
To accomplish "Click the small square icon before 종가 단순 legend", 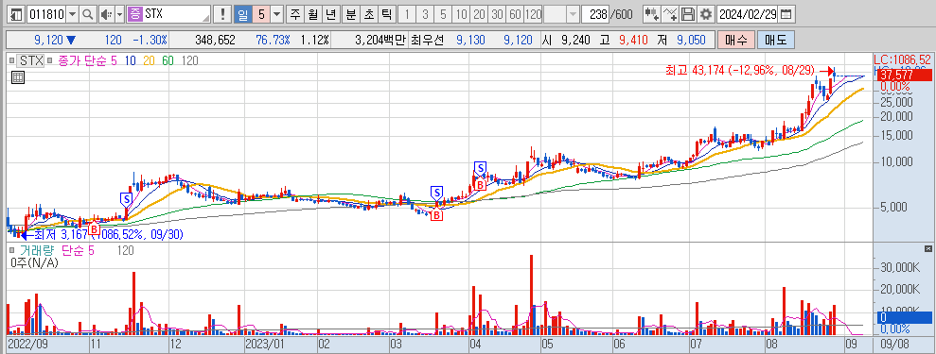I will click(x=49, y=60).
